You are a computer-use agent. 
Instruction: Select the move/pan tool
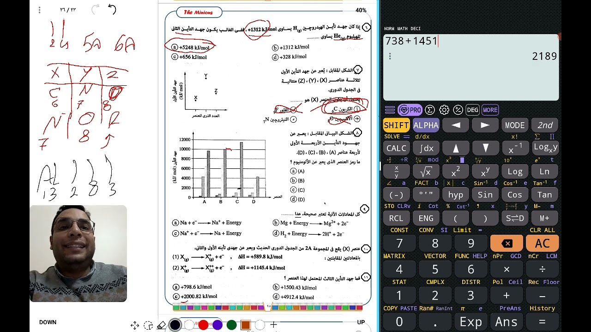point(134,326)
